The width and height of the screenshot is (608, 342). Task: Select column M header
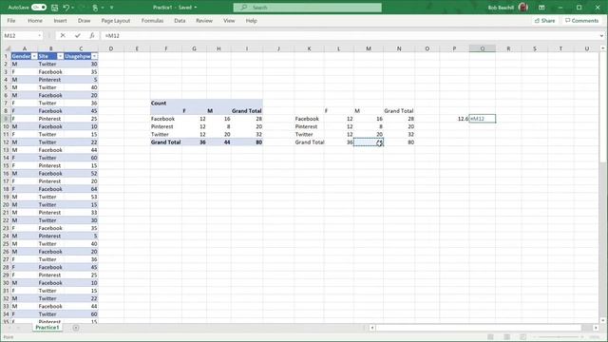click(x=369, y=48)
